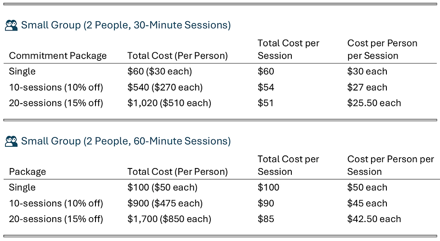Click the Package header in 60-minute table
This screenshot has width=440, height=241.
tap(27, 172)
